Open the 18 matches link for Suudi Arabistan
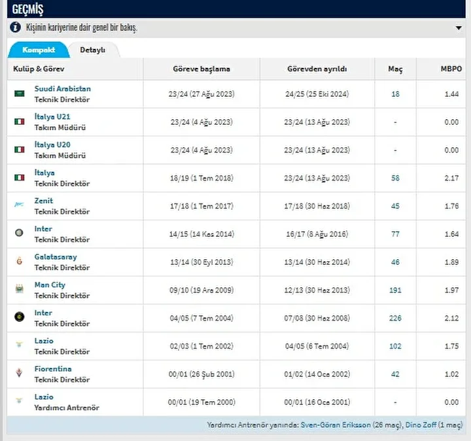471x441 pixels. coord(395,94)
